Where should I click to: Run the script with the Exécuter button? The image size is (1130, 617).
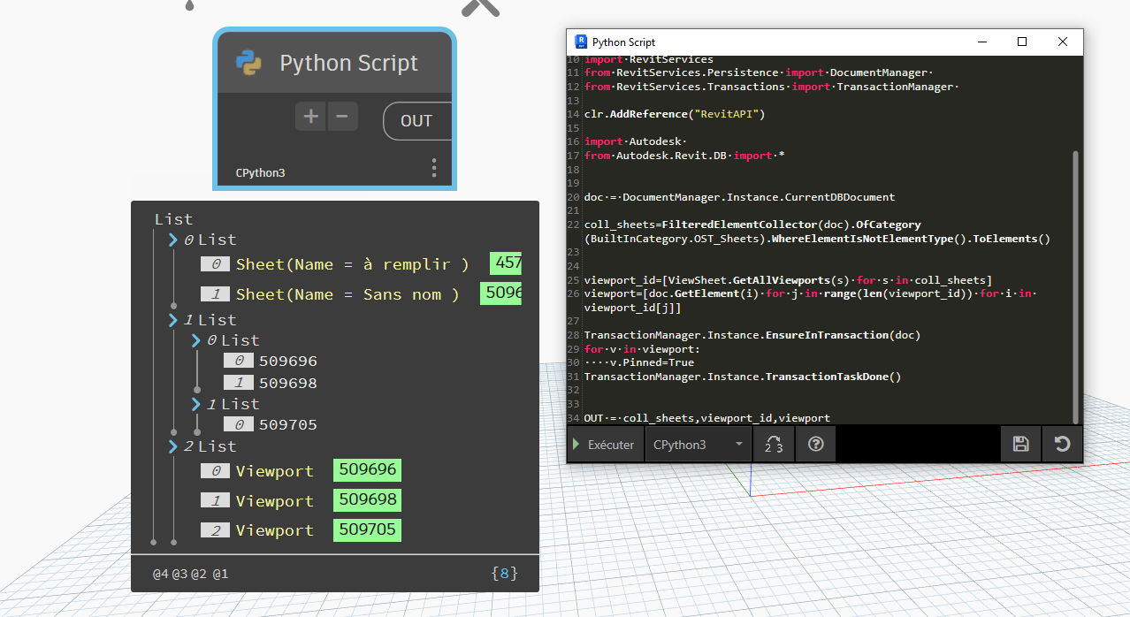tap(605, 445)
